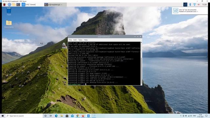Viewport: 210px width, 118px height.
Task: Open Windows notification center
Action: [x=206, y=116]
